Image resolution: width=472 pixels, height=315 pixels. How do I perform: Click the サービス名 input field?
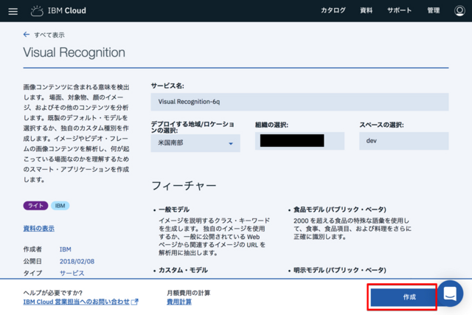[x=299, y=102]
